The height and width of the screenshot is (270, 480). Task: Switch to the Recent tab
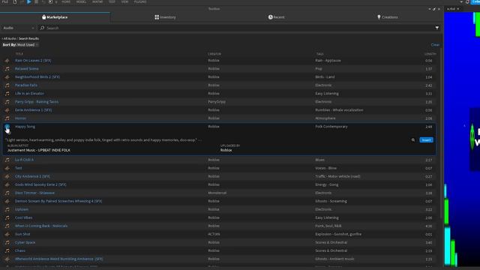277,17
